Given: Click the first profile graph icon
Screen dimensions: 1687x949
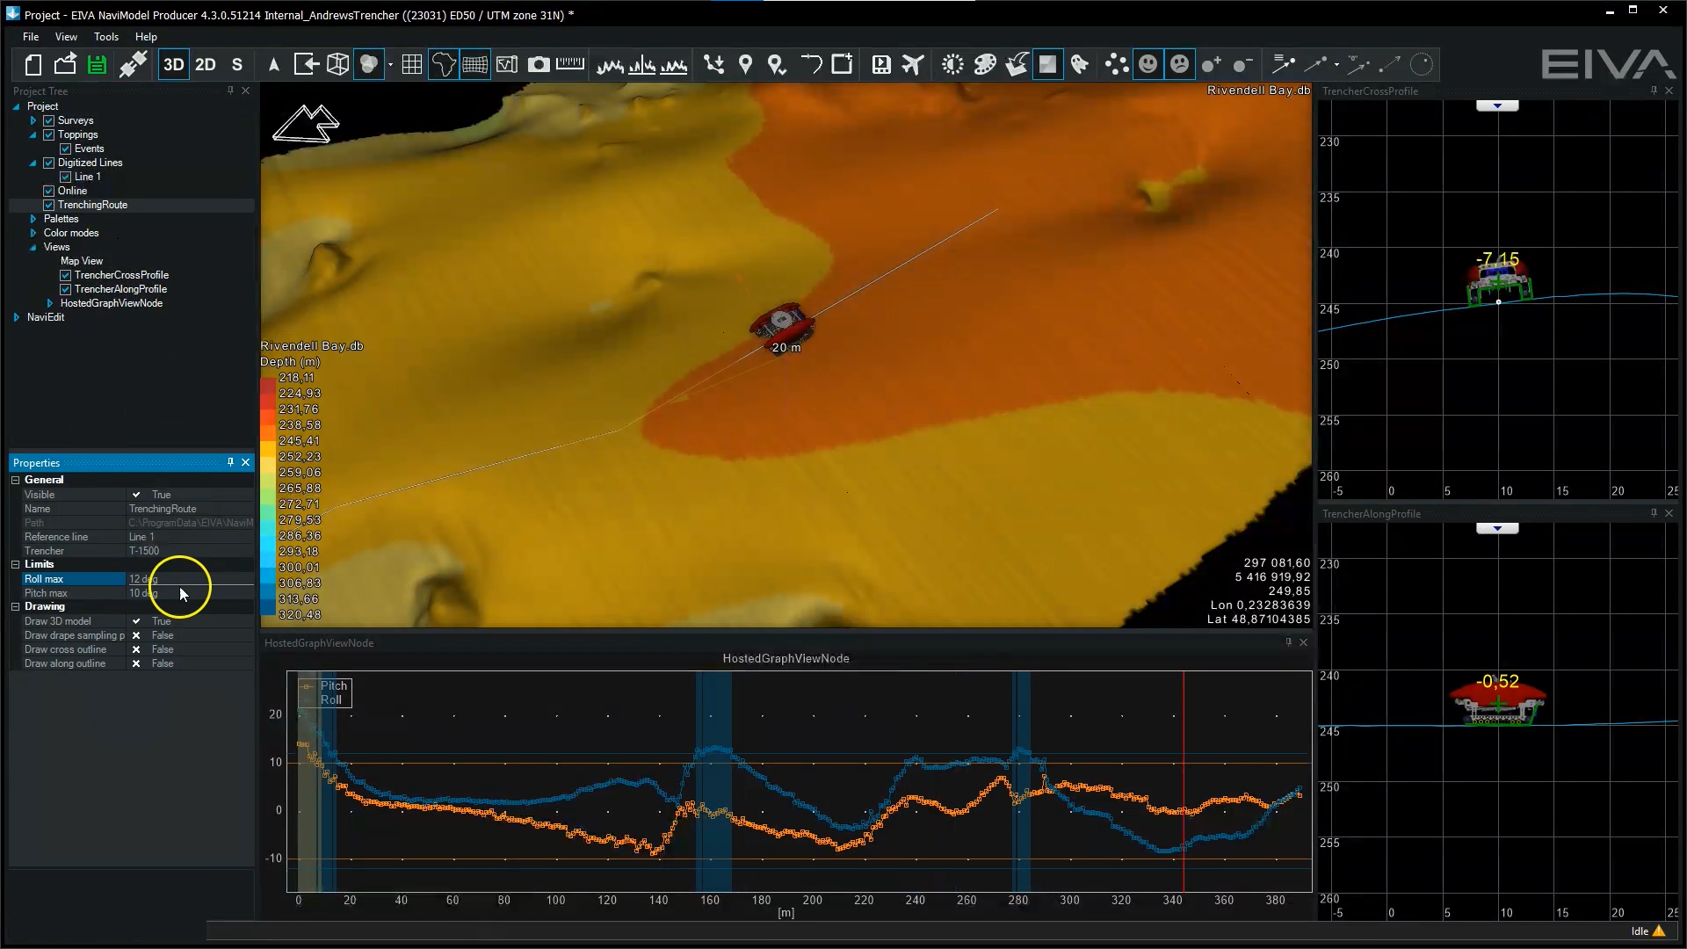Looking at the screenshot, I should click(x=611, y=64).
